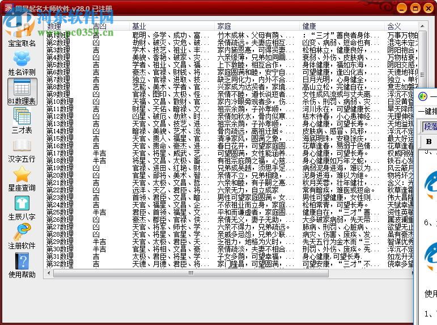Select row 第19数理

(x=229, y=168)
